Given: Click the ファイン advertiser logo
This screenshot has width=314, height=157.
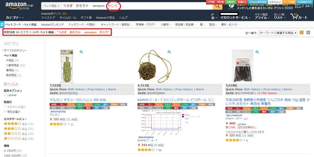Looking at the screenshot, I should [232, 7].
